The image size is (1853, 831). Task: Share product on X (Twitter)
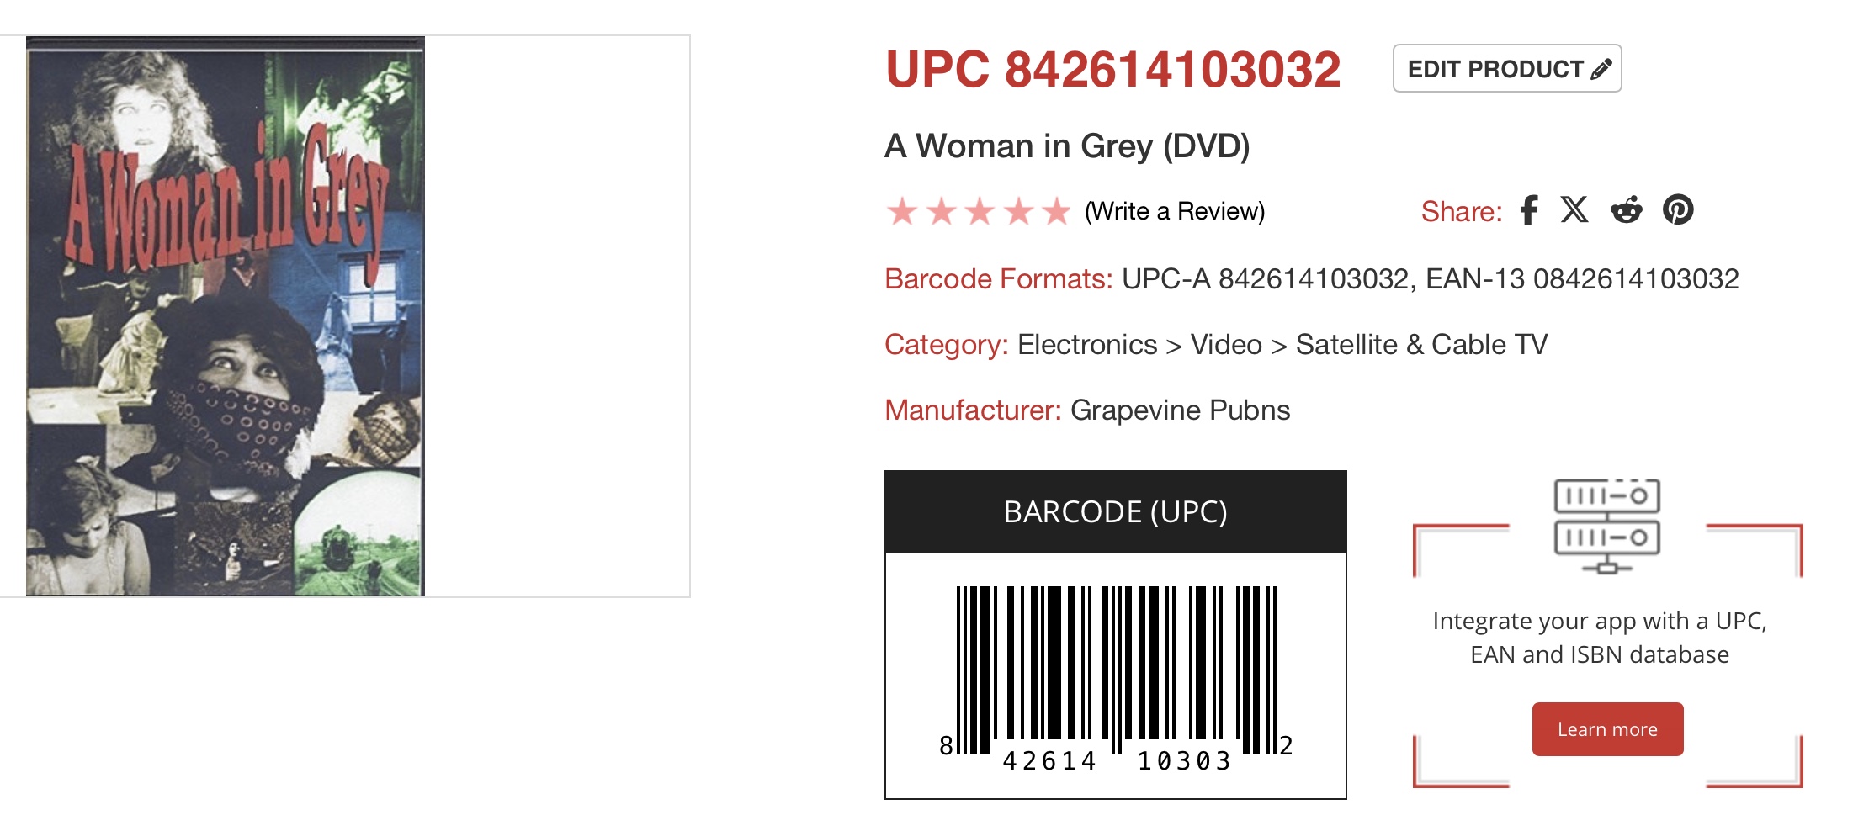[x=1574, y=210]
